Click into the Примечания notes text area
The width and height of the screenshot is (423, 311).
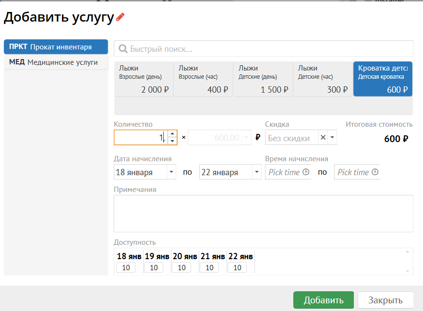263,214
